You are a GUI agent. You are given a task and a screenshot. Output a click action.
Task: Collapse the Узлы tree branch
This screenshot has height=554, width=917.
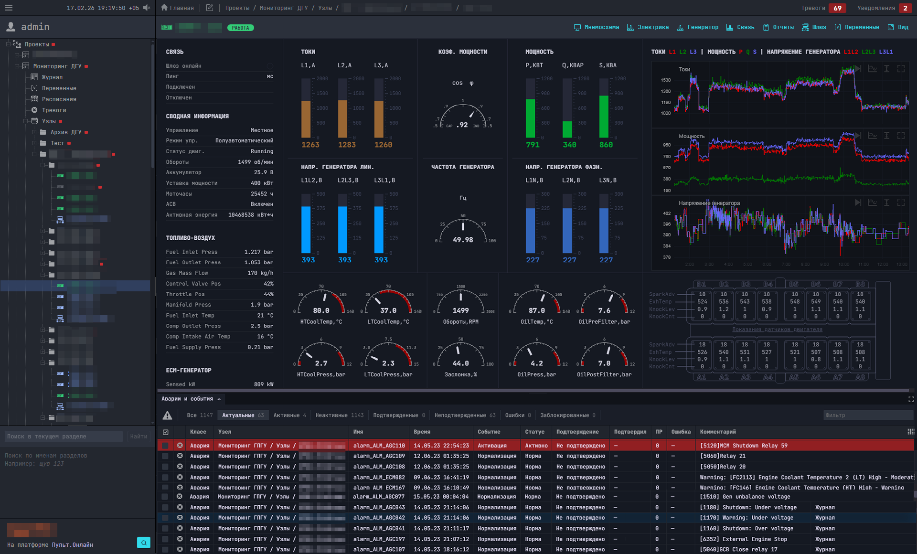click(26, 121)
